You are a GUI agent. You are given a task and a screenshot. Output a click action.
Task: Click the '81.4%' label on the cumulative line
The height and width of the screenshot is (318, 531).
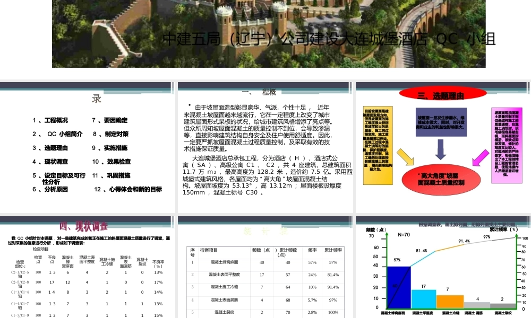(422, 251)
